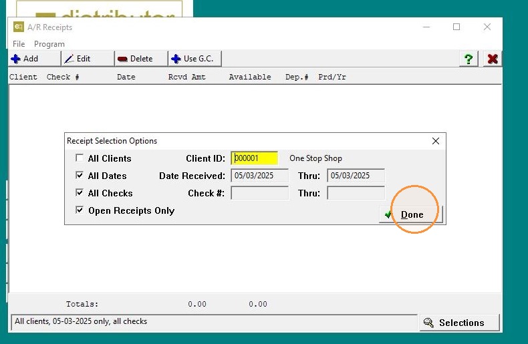This screenshot has height=344, width=528.
Task: Open help with the green question mark icon
Action: (x=469, y=59)
